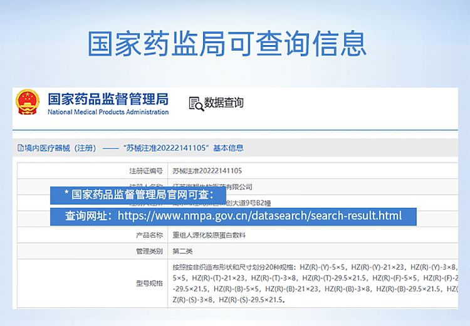Click the 国家药品监督管理局官网可查 banner
Screen dimensions: 470x326
pyautogui.click(x=138, y=195)
